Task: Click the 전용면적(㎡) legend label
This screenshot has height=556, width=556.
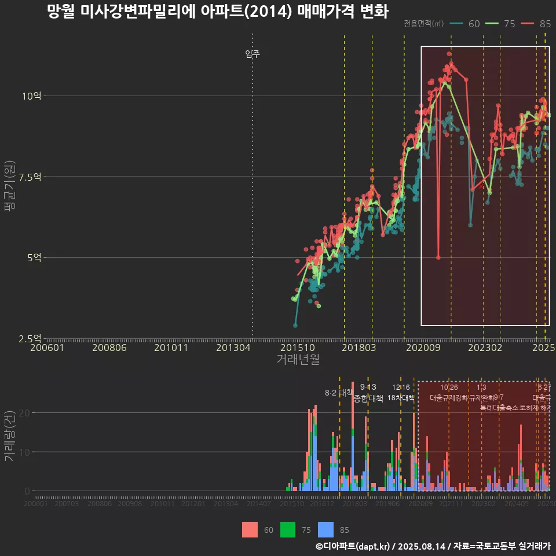Action: (424, 24)
